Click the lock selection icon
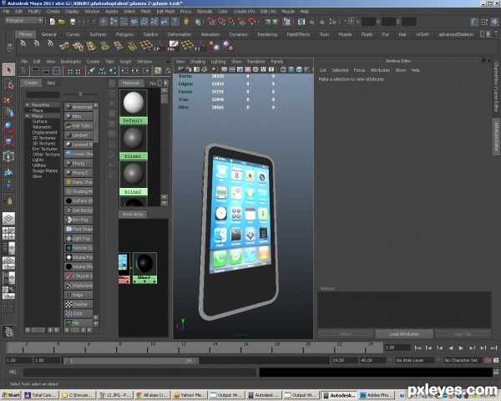This screenshot has height=401, width=501. 186,22
